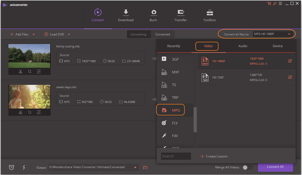Click Load DVD button
Screen dimensions: 302x175
(x=54, y=34)
